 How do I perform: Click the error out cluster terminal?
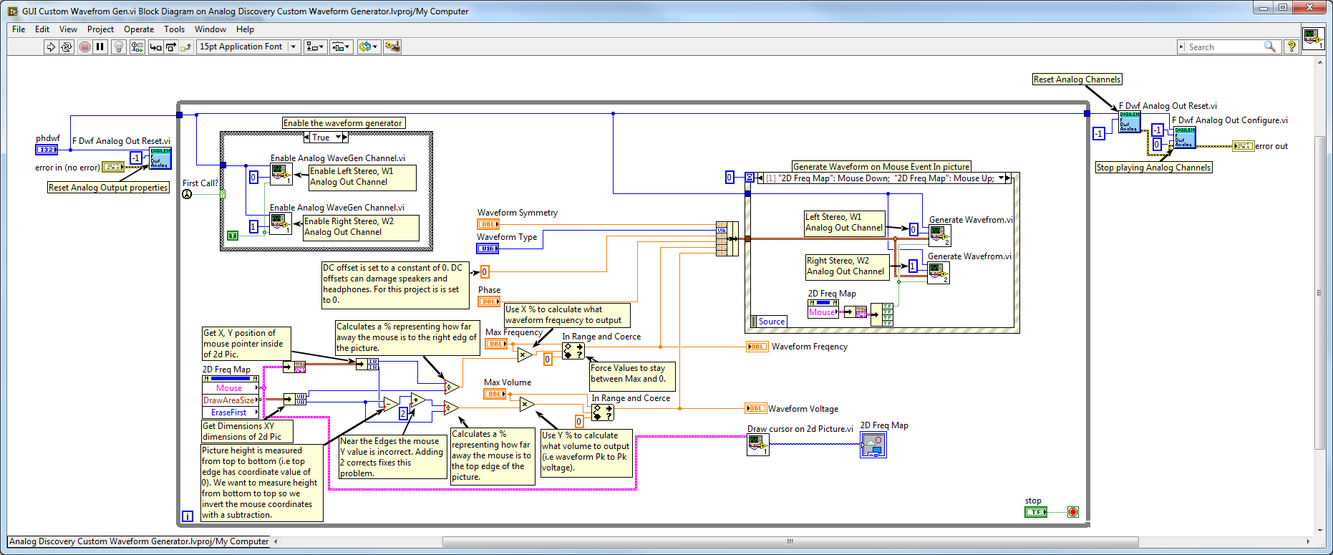1244,146
